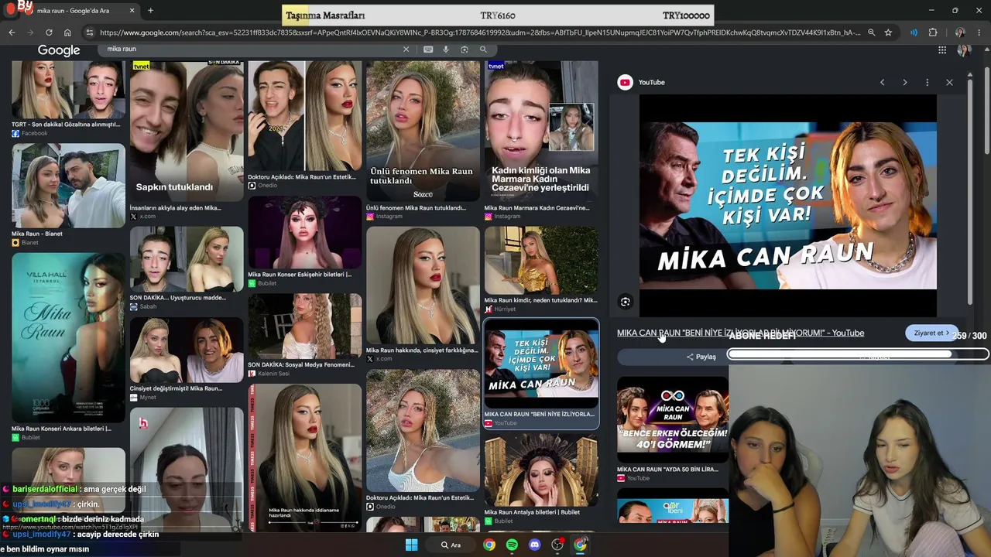This screenshot has width=991, height=557.
Task: Open the YouTube source icon in preview panel
Action: click(x=625, y=82)
